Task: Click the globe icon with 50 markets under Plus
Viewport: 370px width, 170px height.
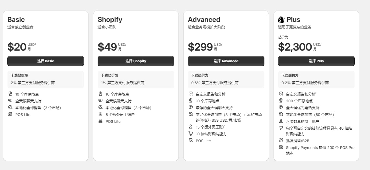Action: [x=281, y=115]
